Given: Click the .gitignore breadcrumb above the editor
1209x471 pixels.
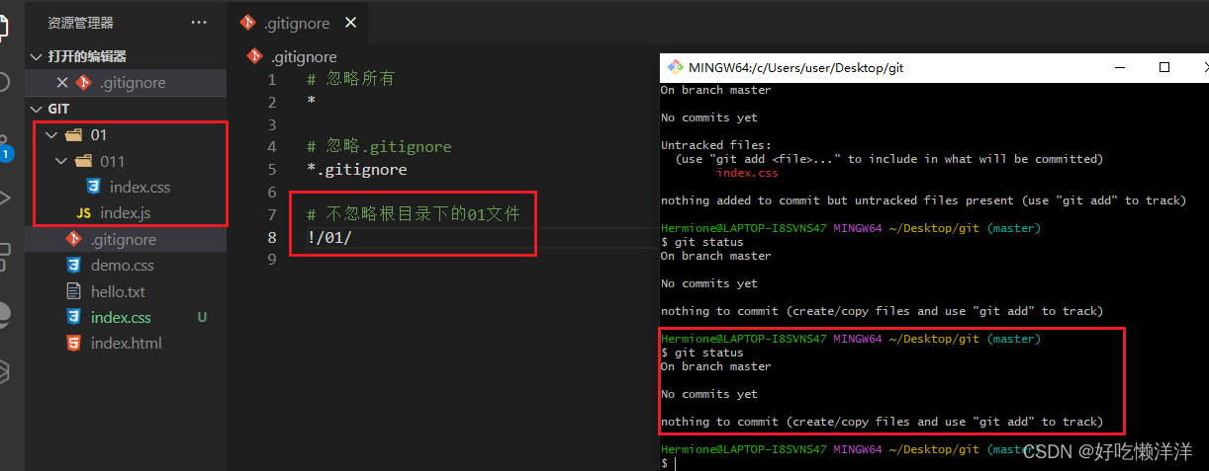Looking at the screenshot, I should pos(304,56).
